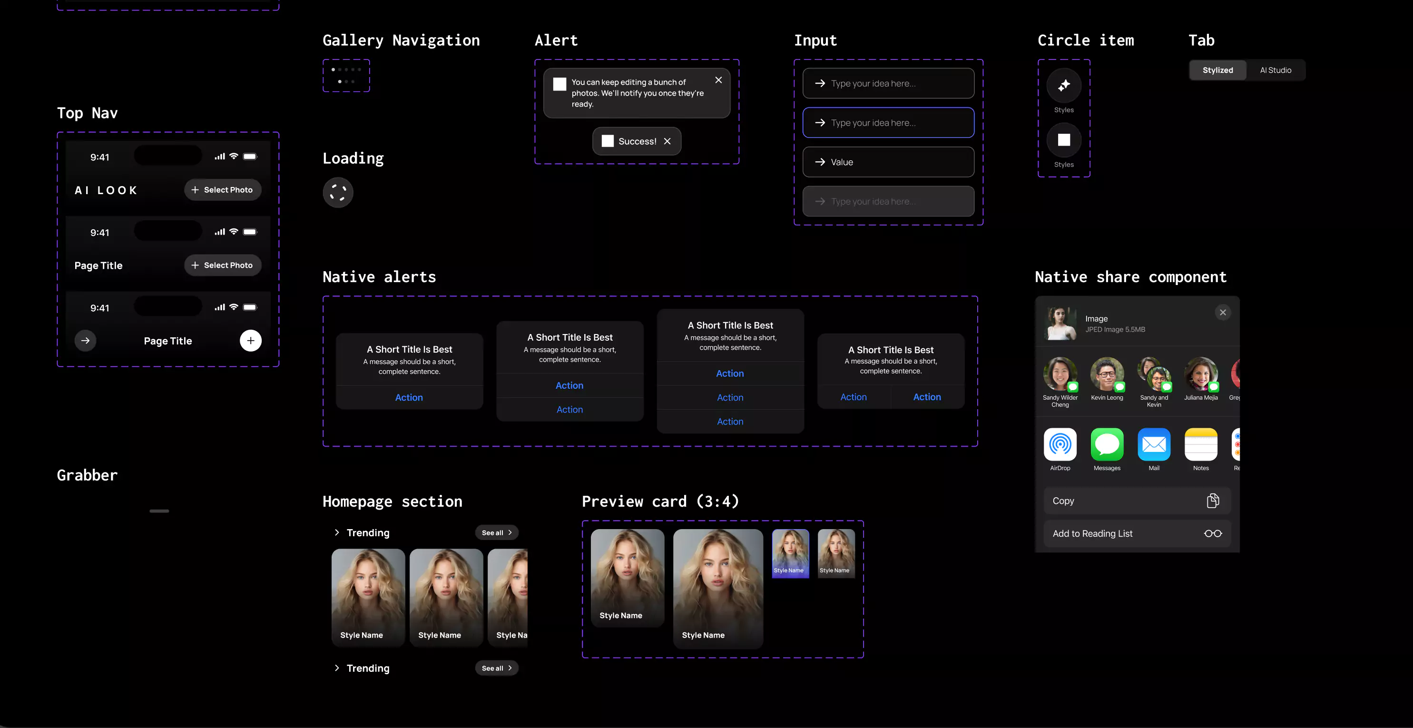Viewport: 1413px width, 728px height.
Task: Open Messages in the share sheet
Action: [x=1107, y=444]
